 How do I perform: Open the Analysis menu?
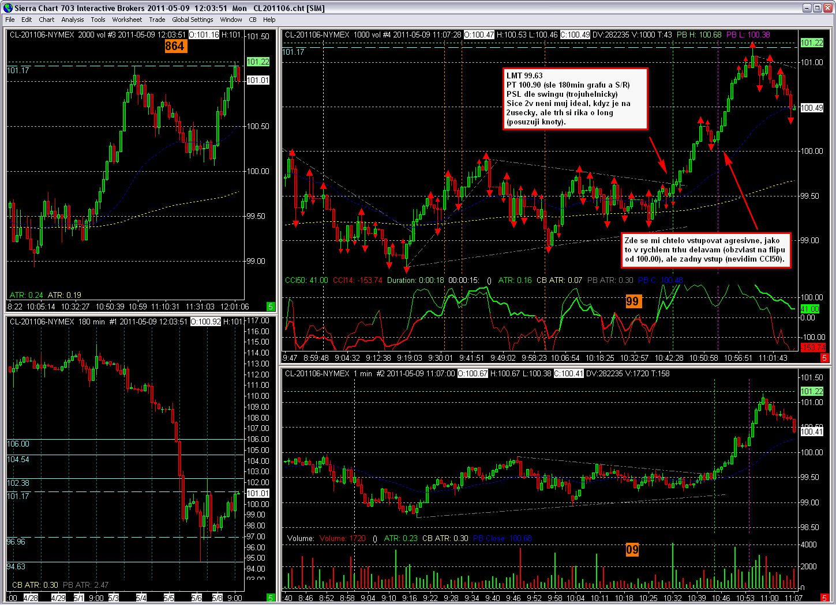pos(73,20)
